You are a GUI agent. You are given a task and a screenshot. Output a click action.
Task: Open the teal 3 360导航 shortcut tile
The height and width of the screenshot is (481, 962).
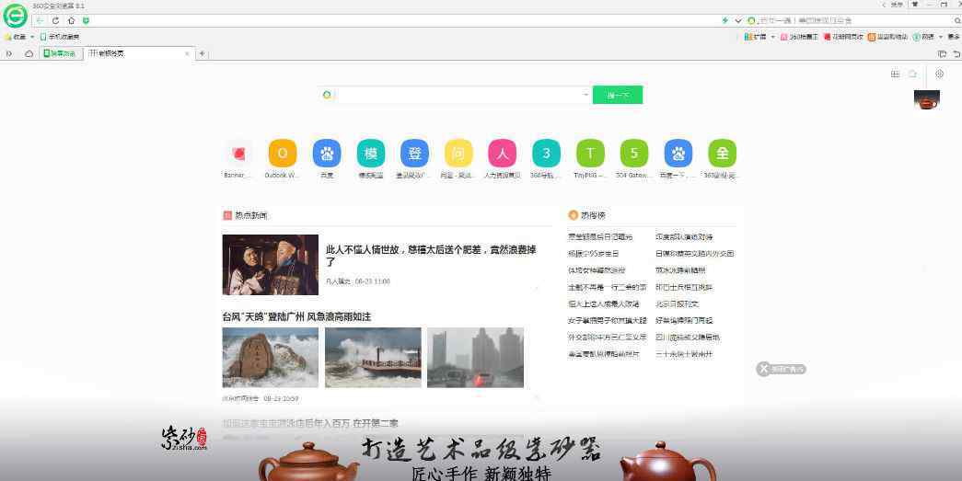coord(546,154)
